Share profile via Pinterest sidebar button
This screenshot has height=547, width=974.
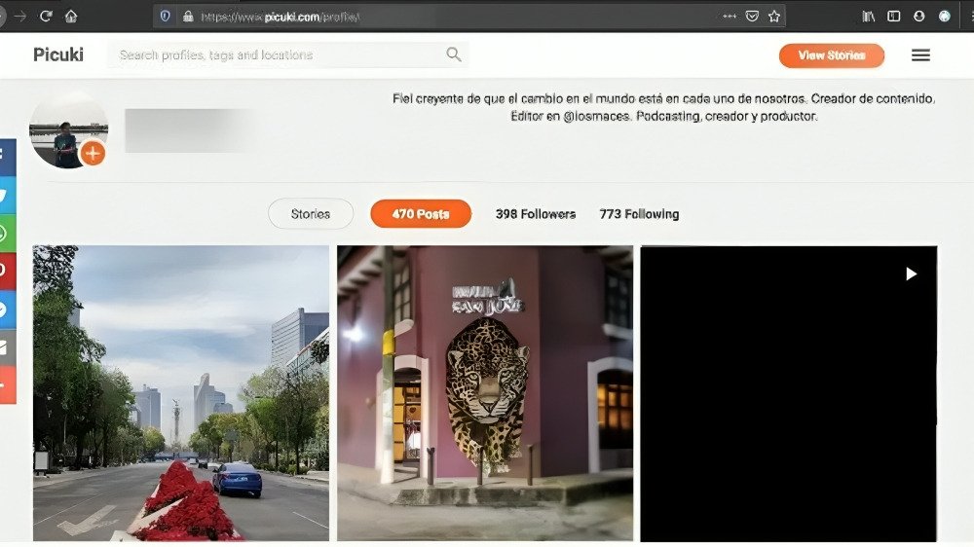pos(7,271)
